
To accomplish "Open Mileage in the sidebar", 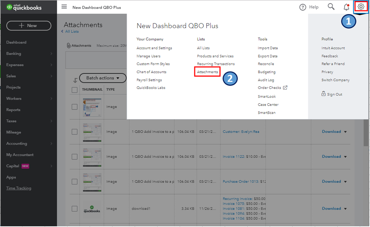I will (14, 132).
